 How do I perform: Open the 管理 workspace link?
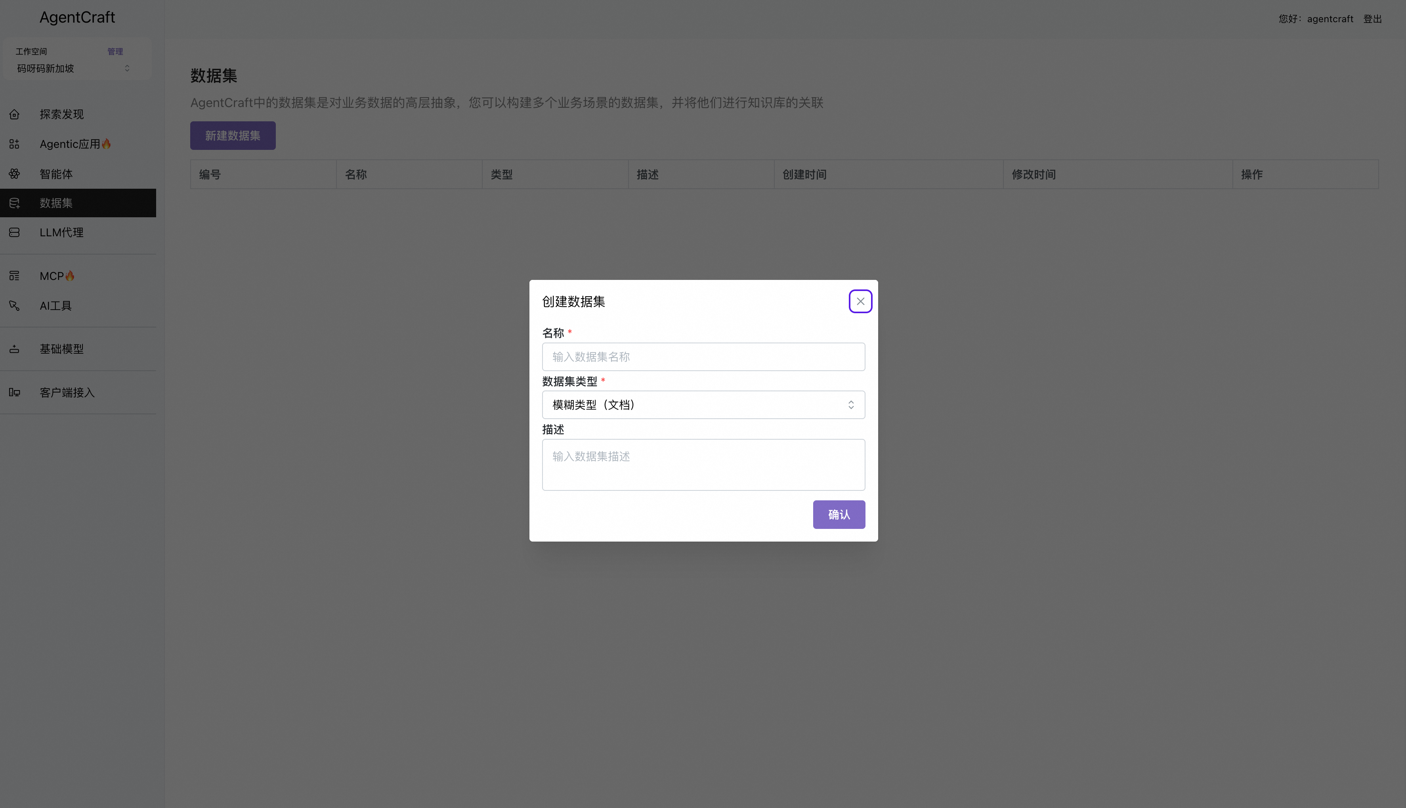click(115, 52)
